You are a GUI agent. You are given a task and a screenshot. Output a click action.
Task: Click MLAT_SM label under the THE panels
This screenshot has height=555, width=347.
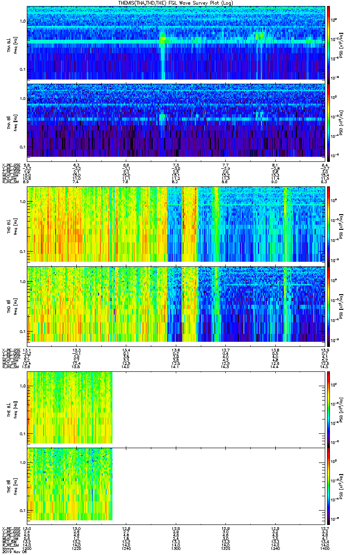9,538
